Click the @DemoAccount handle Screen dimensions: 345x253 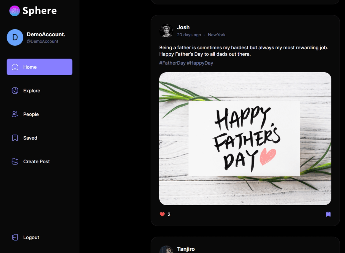coord(43,41)
